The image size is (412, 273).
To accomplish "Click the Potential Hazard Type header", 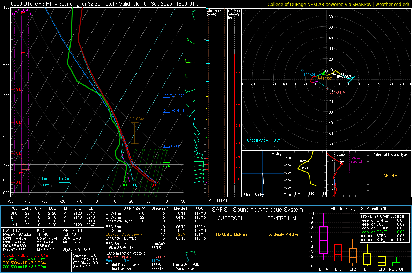I will pyautogui.click(x=390, y=154).
